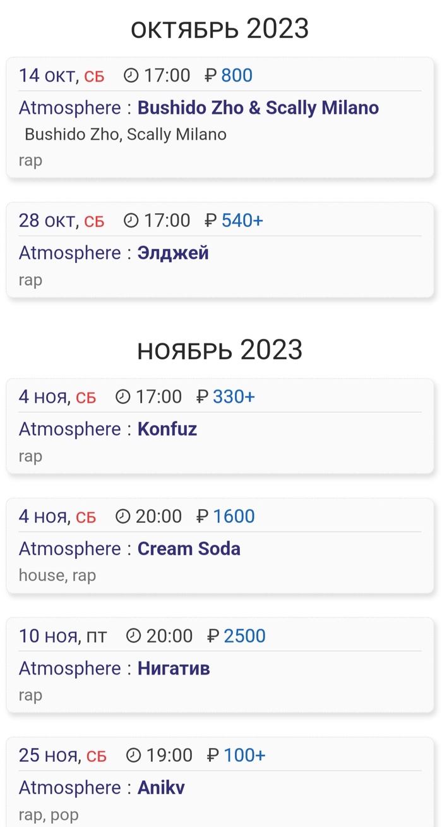Click the ruble icon beside 1600
The width and height of the screenshot is (442, 827).
pos(203,517)
